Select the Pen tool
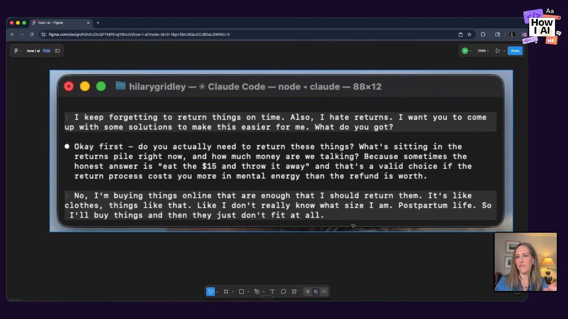568x319 pixels. click(x=257, y=292)
